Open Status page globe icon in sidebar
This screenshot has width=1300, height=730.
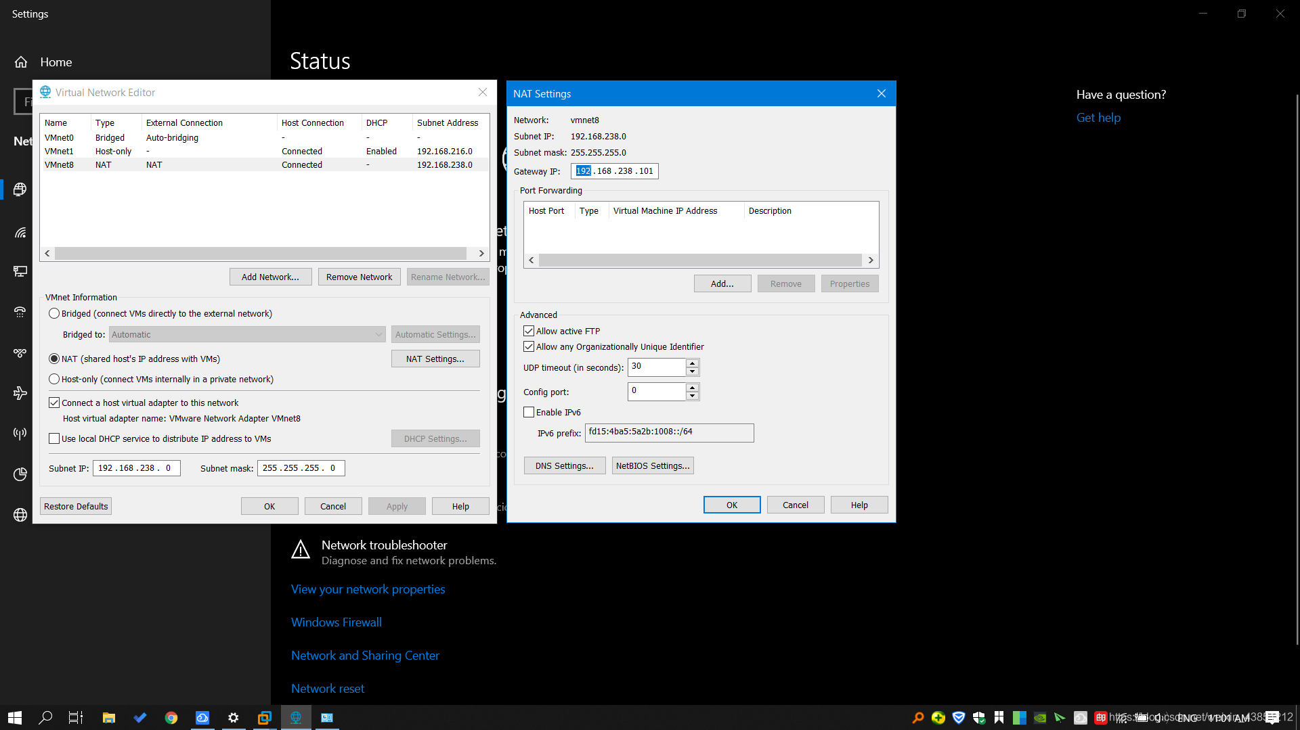tap(20, 189)
